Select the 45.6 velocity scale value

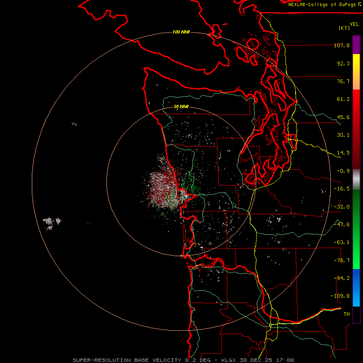coord(343,117)
